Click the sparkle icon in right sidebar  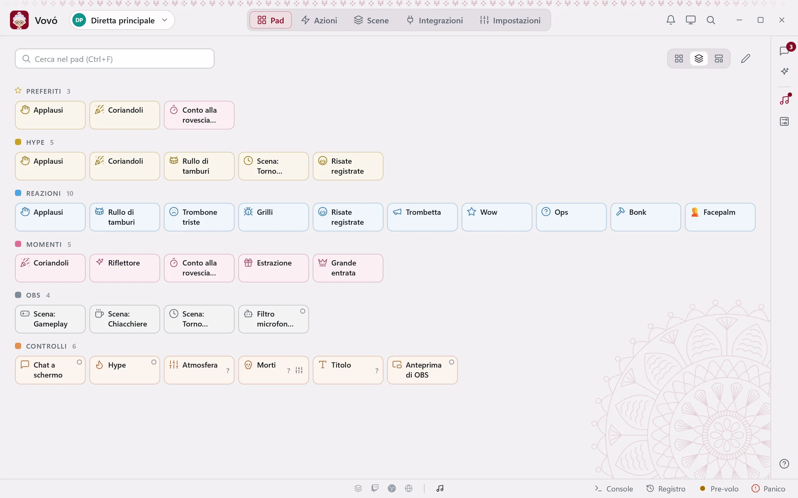pos(785,71)
